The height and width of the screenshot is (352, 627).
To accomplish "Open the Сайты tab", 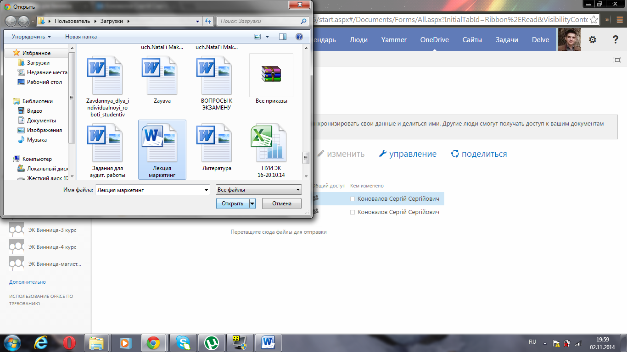I will coord(472,40).
